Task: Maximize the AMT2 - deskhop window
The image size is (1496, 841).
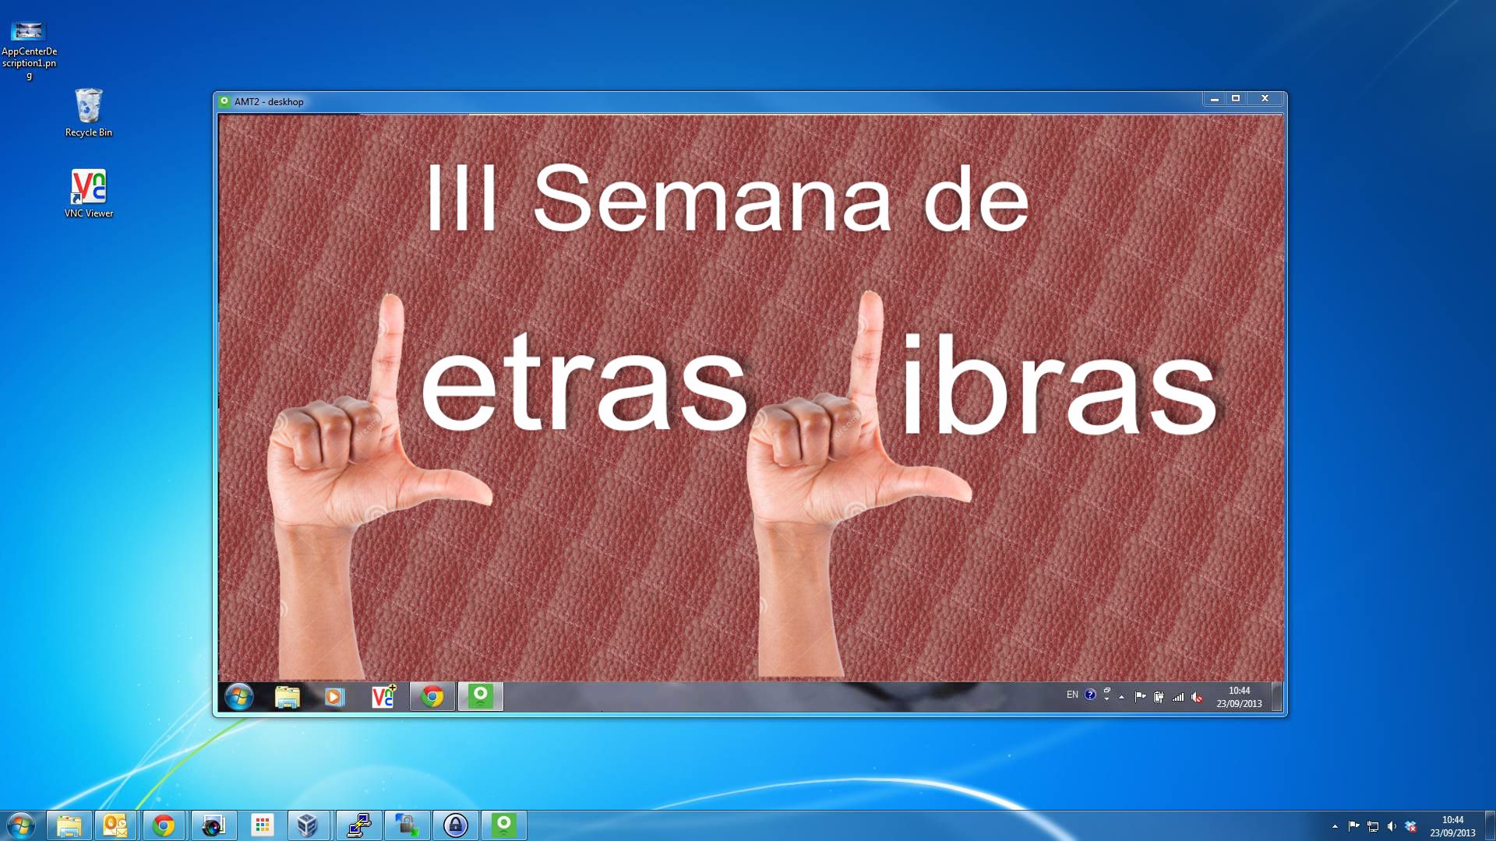Action: [x=1236, y=99]
